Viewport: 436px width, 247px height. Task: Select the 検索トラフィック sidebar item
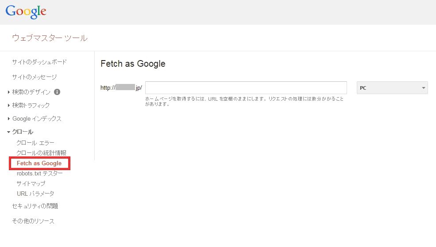click(31, 105)
